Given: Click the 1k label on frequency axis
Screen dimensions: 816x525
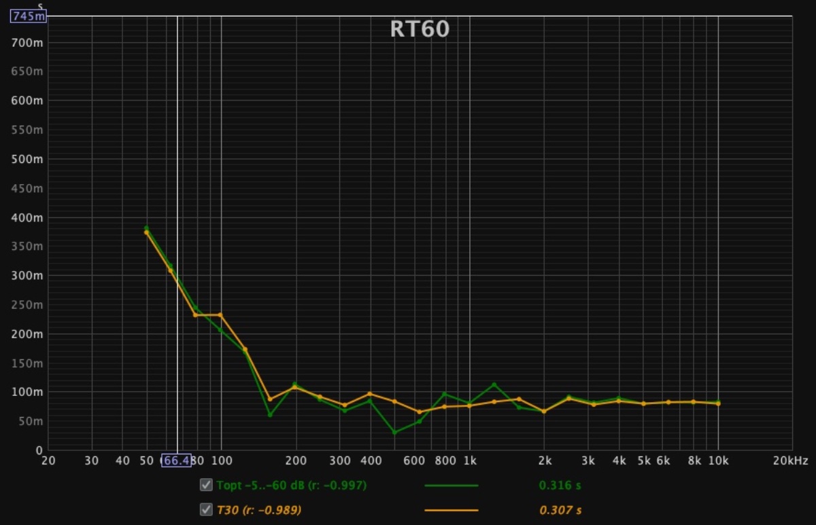Looking at the screenshot, I should [x=469, y=460].
